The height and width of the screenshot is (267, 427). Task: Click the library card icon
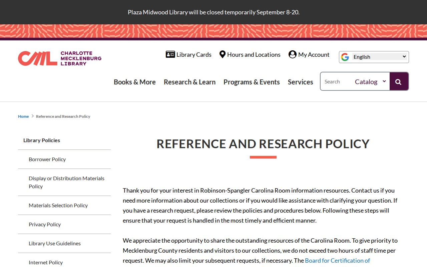pyautogui.click(x=170, y=54)
